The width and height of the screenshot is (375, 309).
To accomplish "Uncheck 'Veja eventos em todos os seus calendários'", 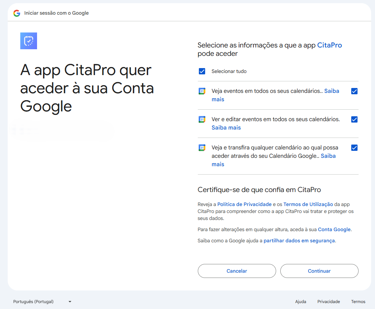I will 354,91.
